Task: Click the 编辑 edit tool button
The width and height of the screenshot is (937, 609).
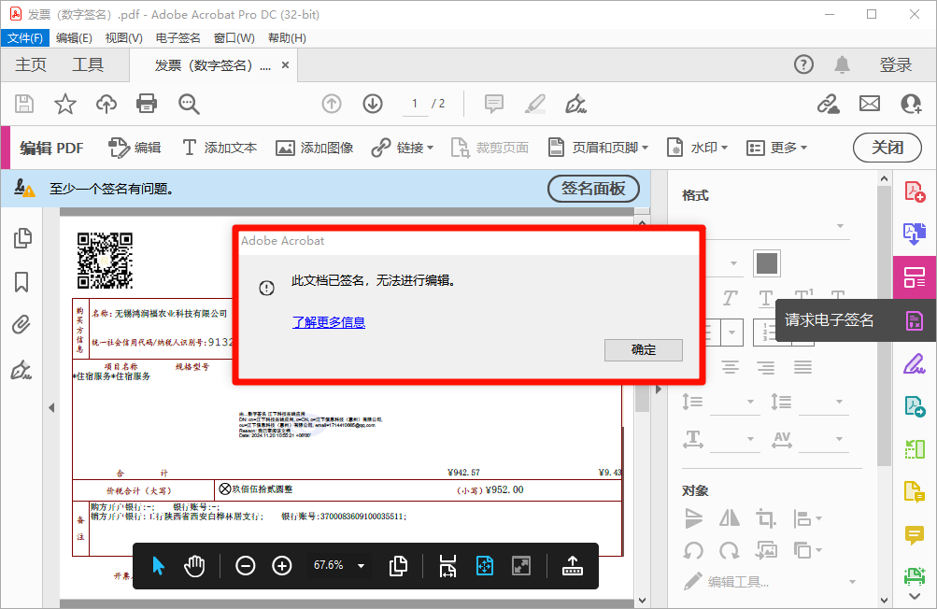Action: click(x=135, y=148)
